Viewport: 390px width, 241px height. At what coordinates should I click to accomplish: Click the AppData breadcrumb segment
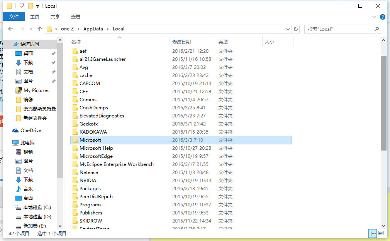(x=93, y=29)
